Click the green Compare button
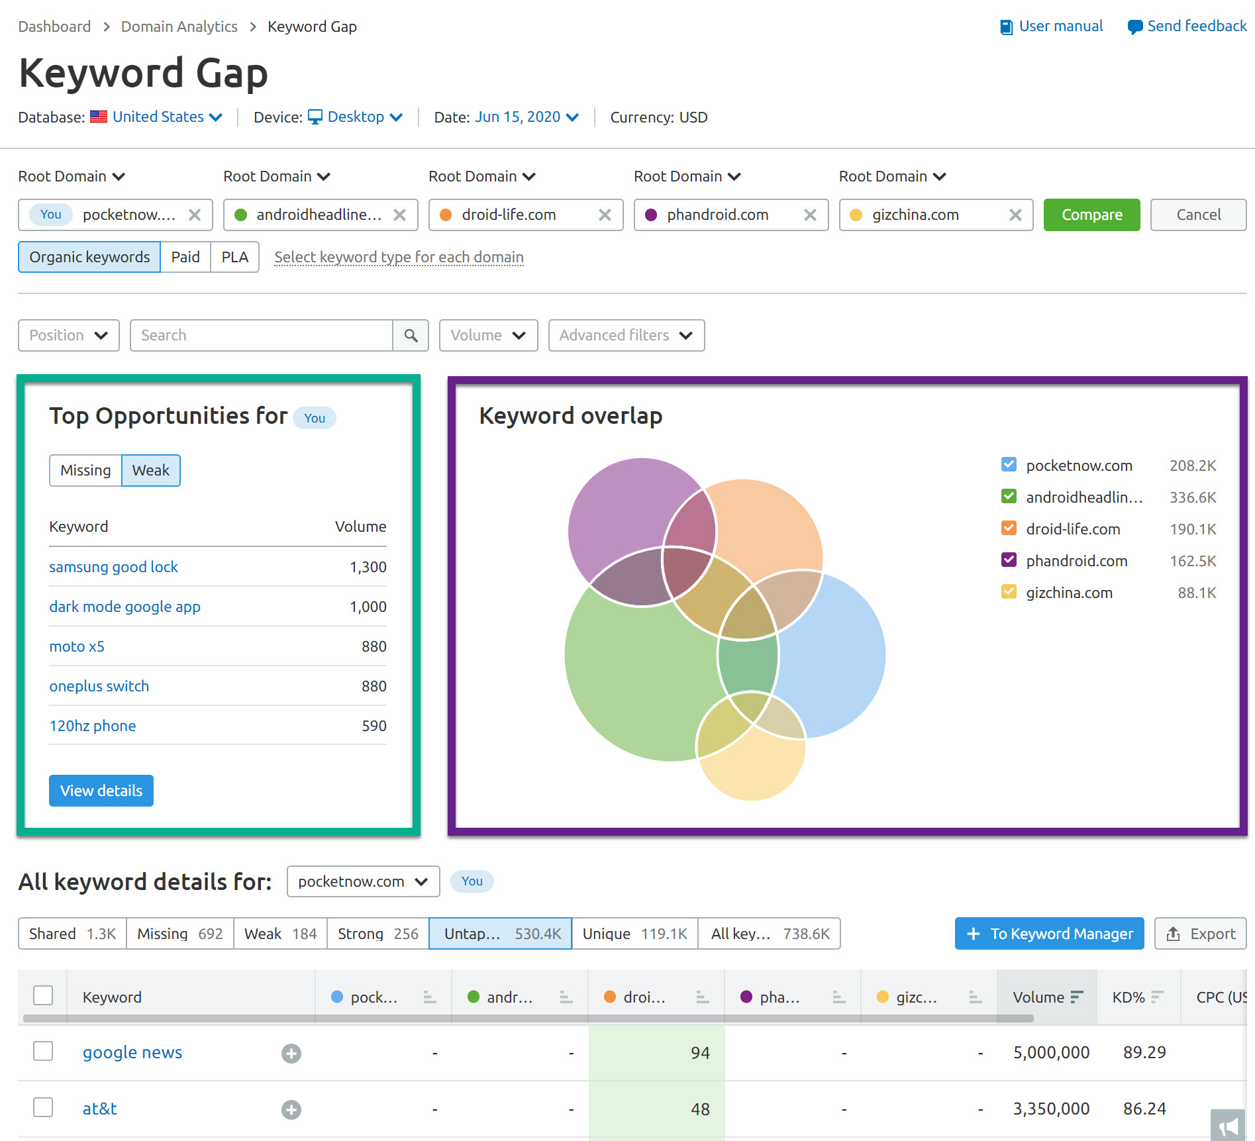Image resolution: width=1255 pixels, height=1141 pixels. pos(1092,215)
